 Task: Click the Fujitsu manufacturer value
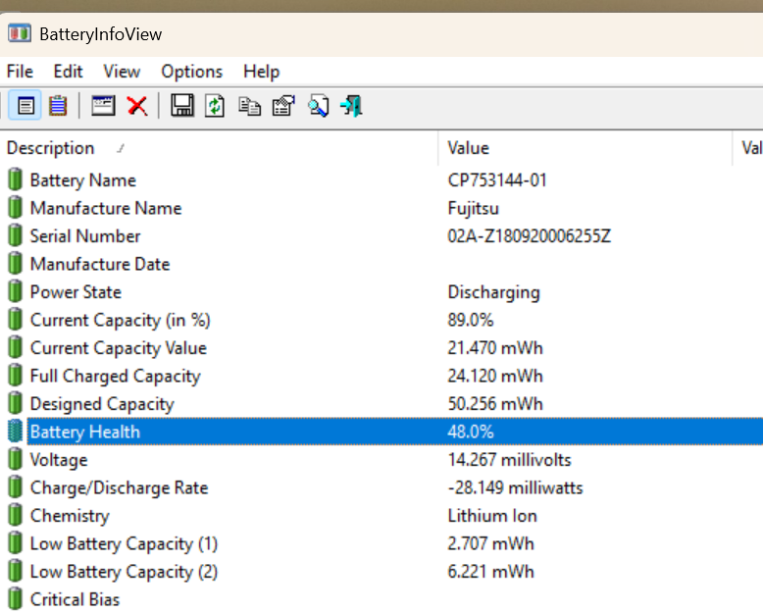click(x=473, y=209)
